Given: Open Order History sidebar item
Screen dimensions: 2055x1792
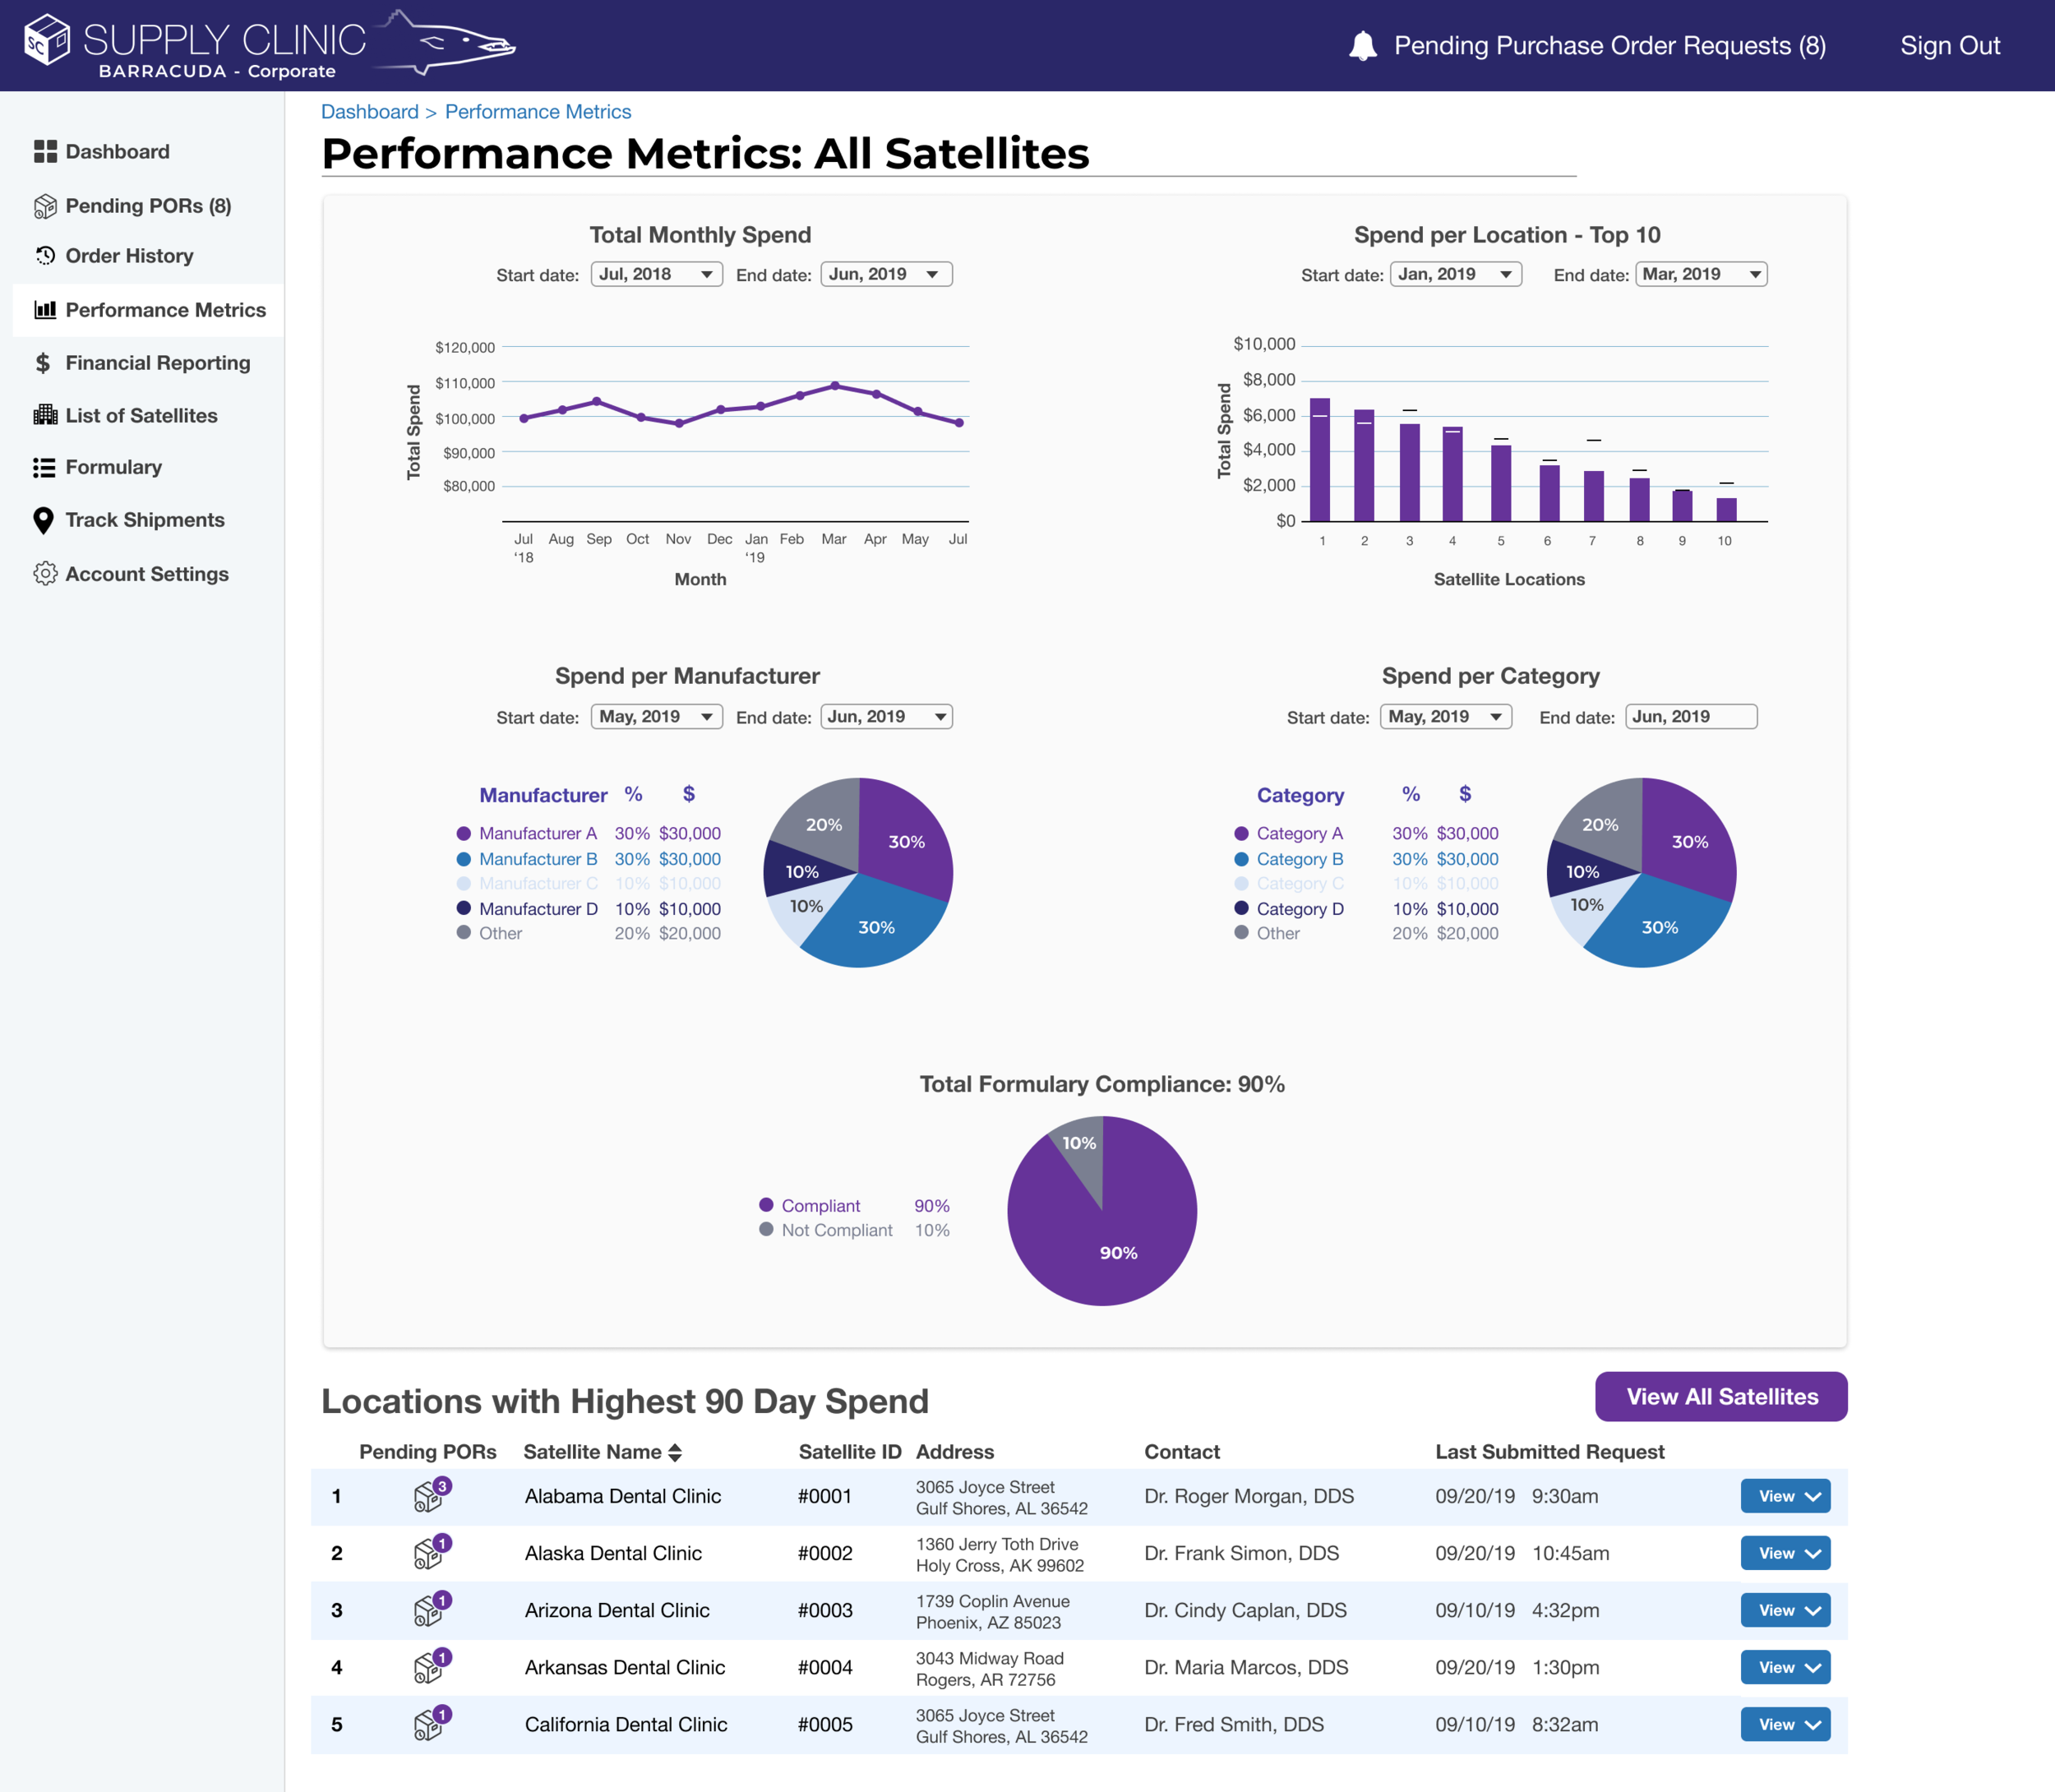Looking at the screenshot, I should pos(114,256).
